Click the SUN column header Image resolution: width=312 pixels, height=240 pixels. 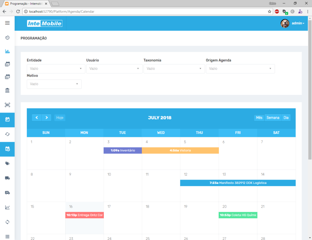pyautogui.click(x=46, y=133)
